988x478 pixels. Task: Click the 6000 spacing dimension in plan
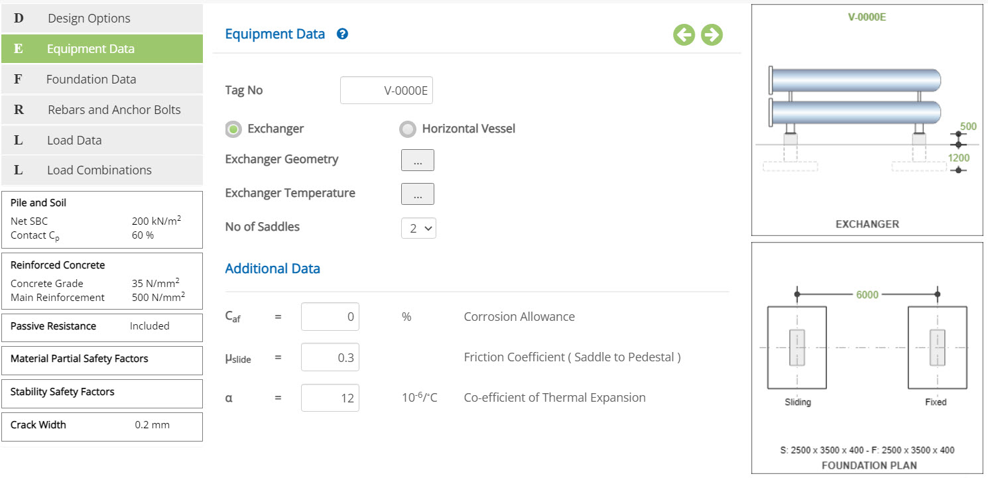tap(867, 294)
